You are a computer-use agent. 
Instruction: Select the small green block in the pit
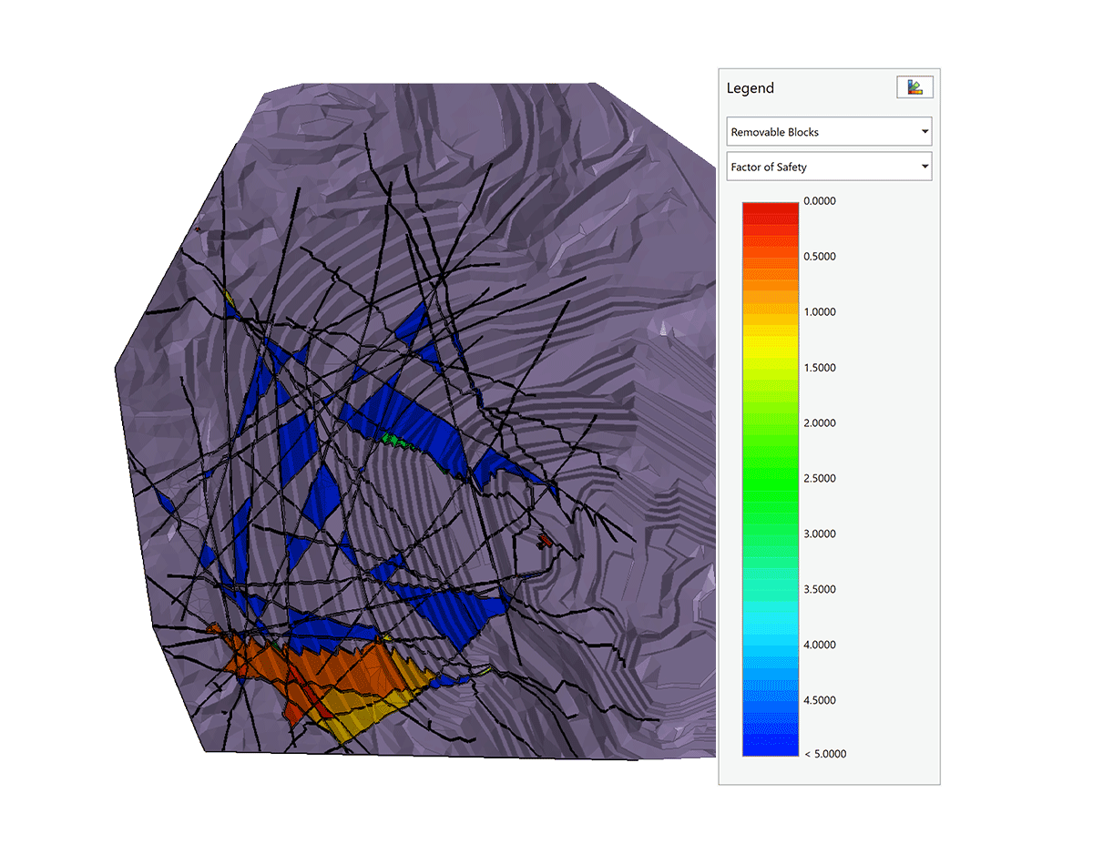click(x=393, y=440)
